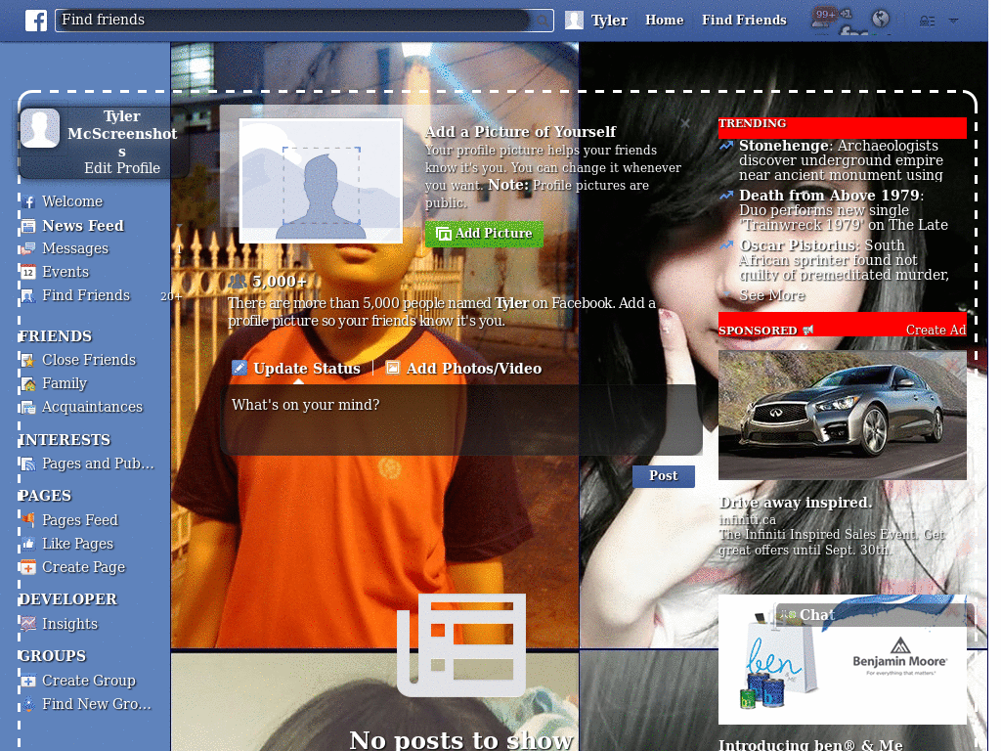Click the Events calendar icon

pyautogui.click(x=28, y=272)
